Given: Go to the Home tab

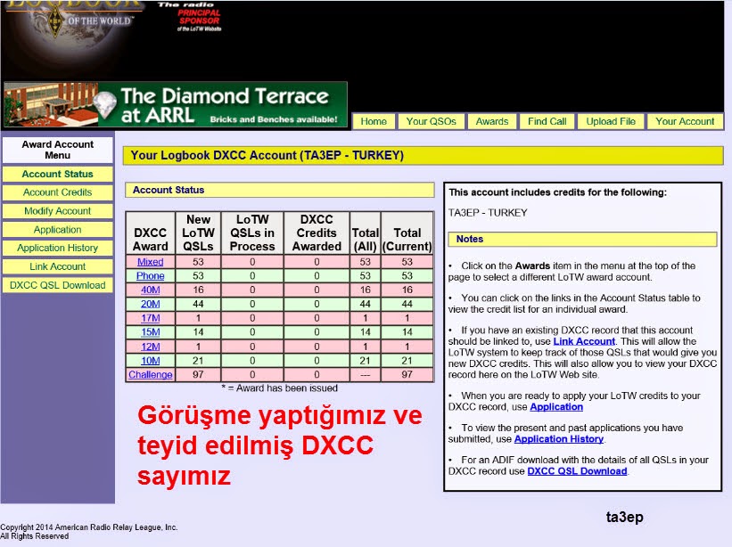Looking at the screenshot, I should pos(374,121).
